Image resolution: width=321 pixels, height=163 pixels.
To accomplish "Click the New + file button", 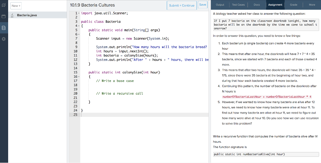I will 16,6.
